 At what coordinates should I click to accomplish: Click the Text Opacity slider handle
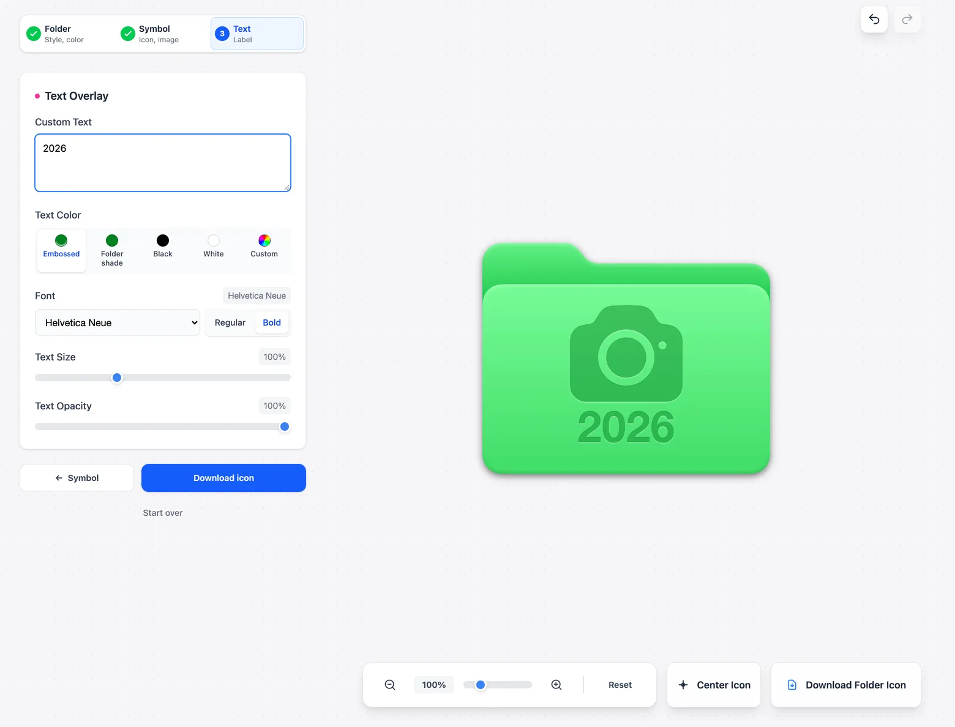coord(285,427)
